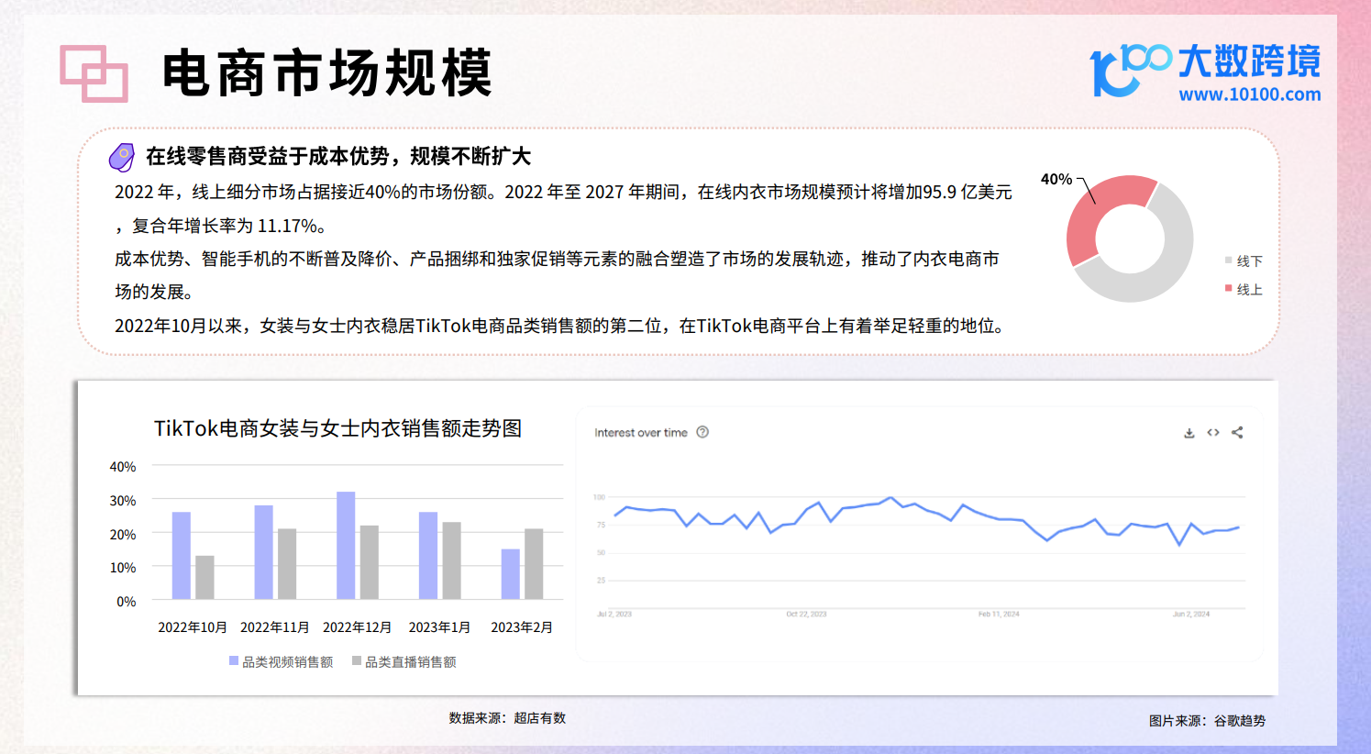The image size is (1371, 754).
Task: Click the share icon in trends chart
Action: pyautogui.click(x=1237, y=432)
